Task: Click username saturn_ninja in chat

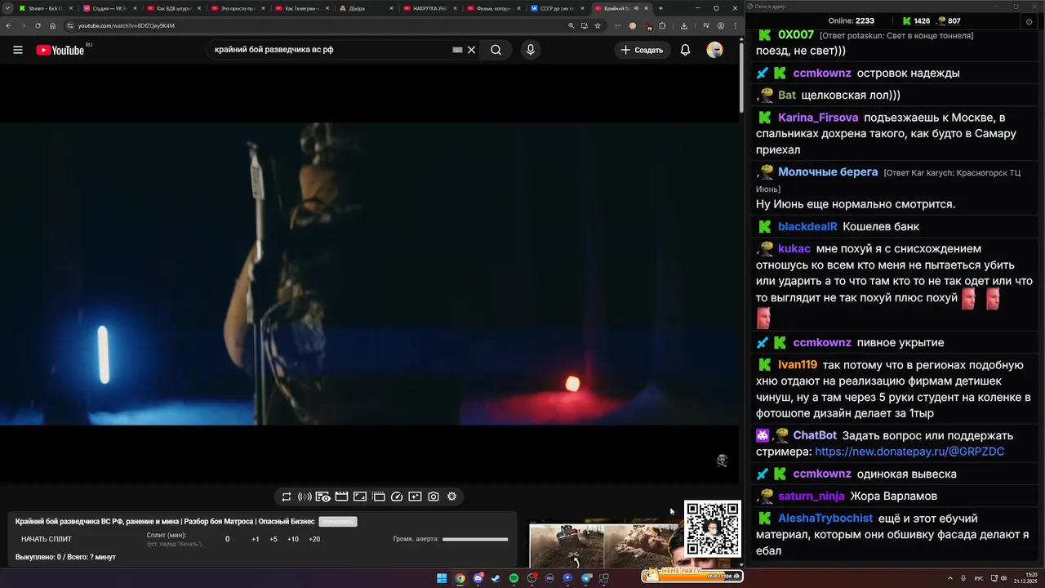Action: point(812,496)
